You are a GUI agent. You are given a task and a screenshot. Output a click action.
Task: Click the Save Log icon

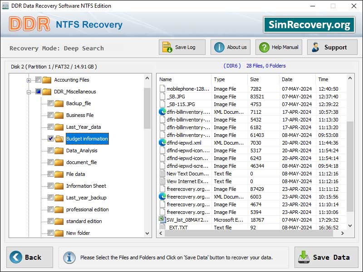point(167,47)
